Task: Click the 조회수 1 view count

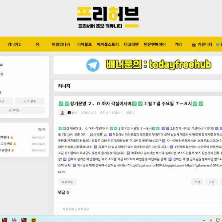Action: [x=117, y=113]
